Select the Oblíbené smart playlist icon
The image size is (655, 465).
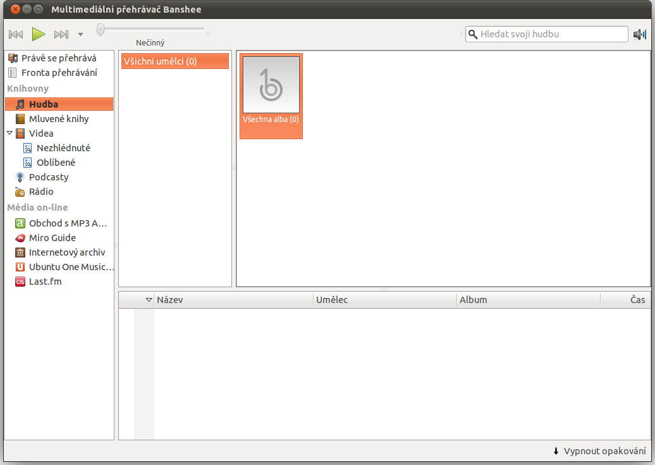click(x=28, y=163)
